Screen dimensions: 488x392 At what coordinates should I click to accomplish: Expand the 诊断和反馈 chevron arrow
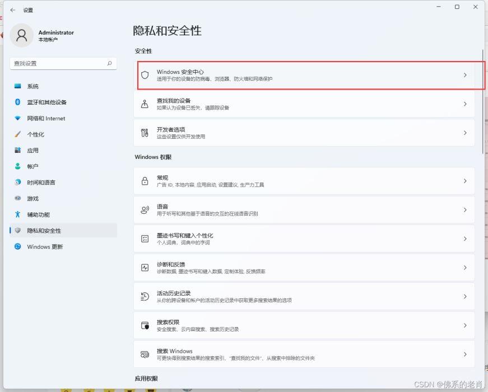tap(466, 268)
